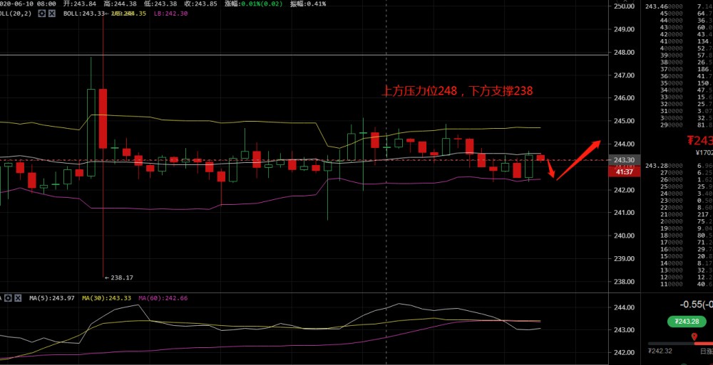Click the 243.28 bid price in order book
Viewport: 713px width, 365px height.
[655, 166]
